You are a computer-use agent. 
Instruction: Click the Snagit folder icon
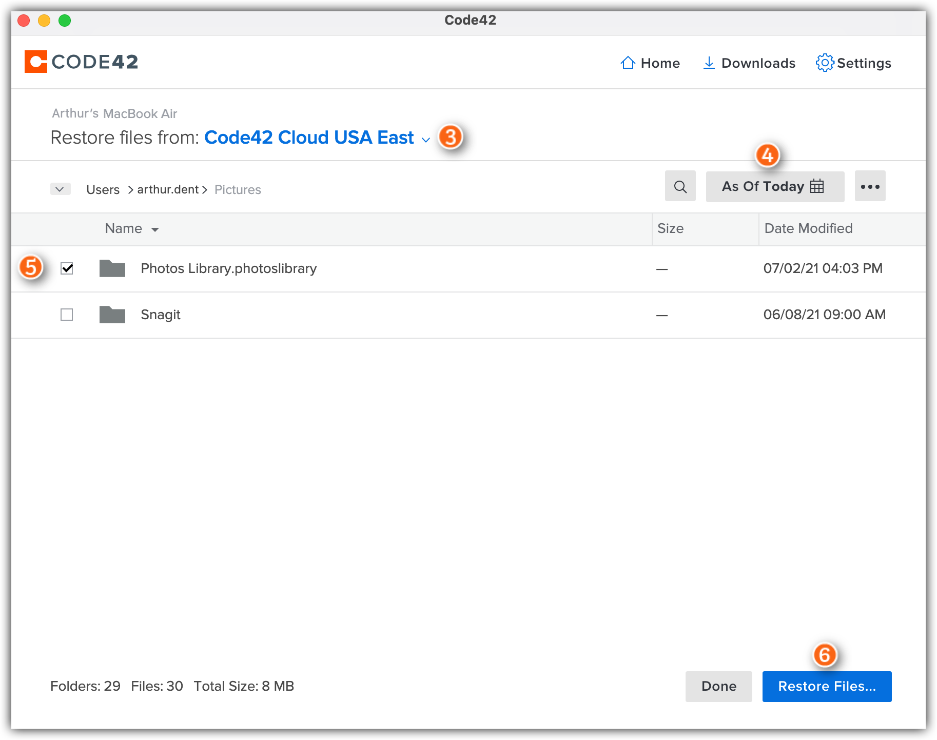[x=112, y=315]
